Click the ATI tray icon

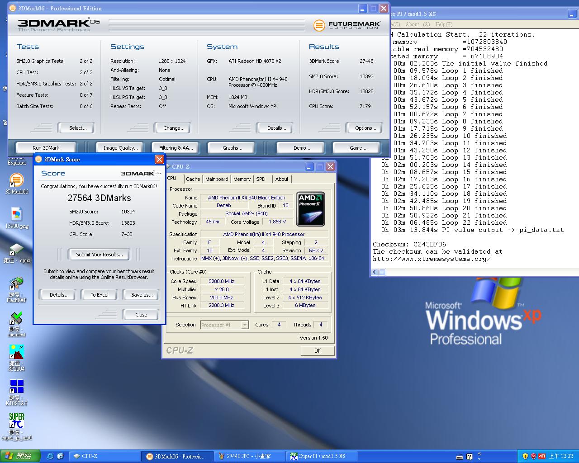(x=541, y=456)
